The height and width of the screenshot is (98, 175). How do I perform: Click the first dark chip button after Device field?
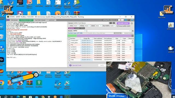tap(110, 23)
